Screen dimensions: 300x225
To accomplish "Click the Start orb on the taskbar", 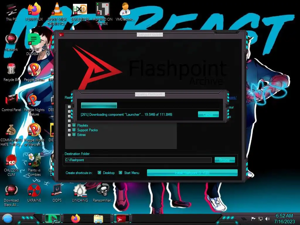I will (x=7, y=219).
